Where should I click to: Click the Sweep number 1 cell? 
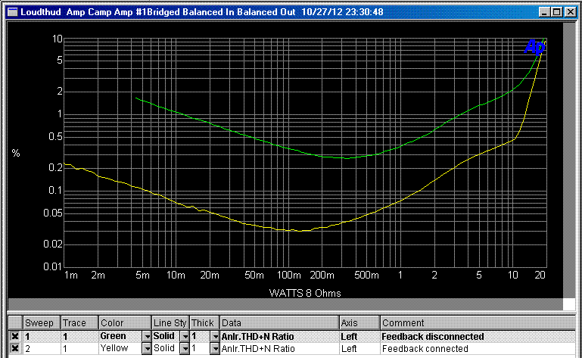[x=42, y=337]
